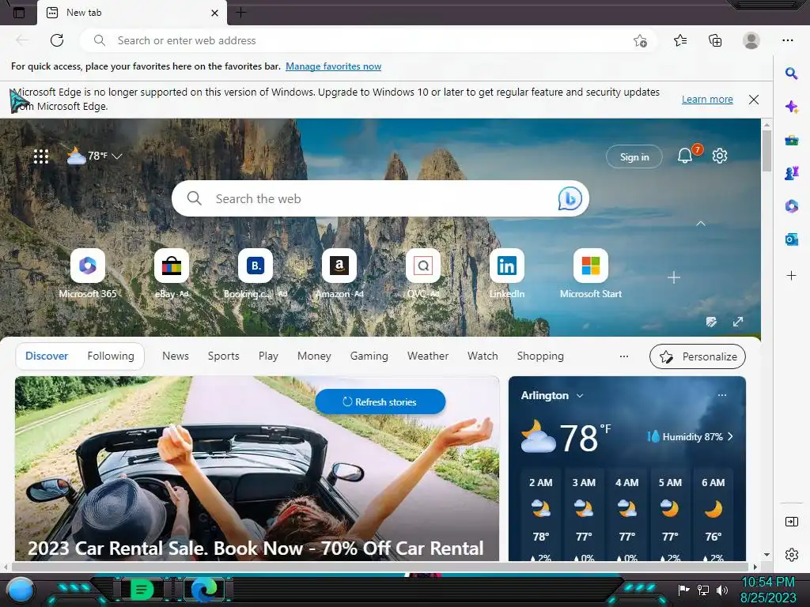Open sidebar settings gear at bottom
Screen dimensions: 810x607
791,555
